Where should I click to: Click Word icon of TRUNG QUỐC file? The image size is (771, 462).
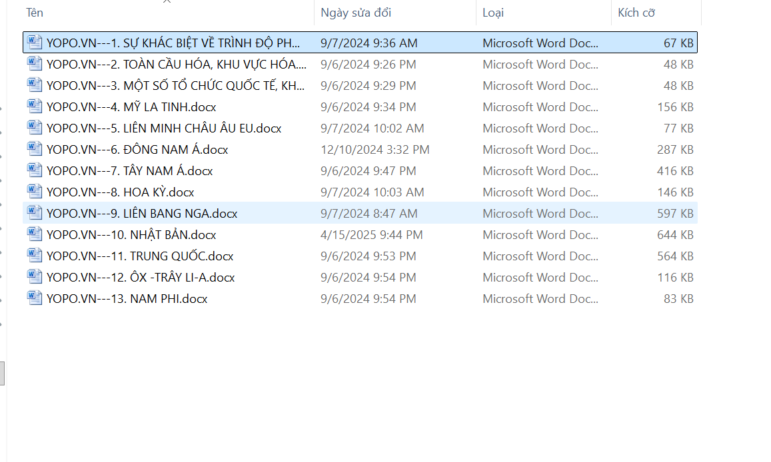(x=35, y=256)
